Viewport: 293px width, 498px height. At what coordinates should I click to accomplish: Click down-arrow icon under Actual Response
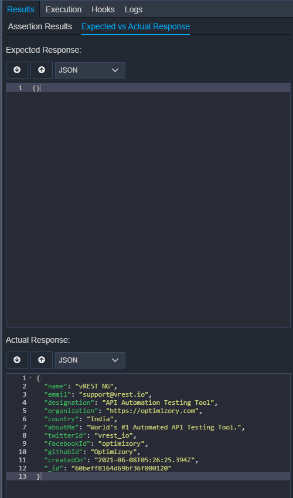pyautogui.click(x=17, y=360)
